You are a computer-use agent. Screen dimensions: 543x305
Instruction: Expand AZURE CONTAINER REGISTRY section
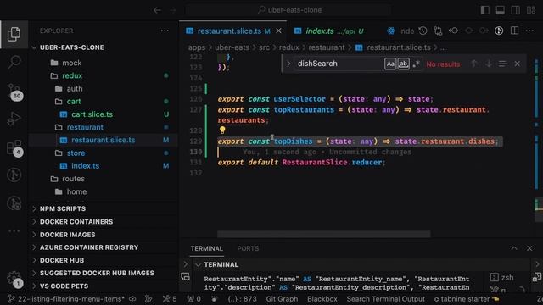[x=88, y=247]
